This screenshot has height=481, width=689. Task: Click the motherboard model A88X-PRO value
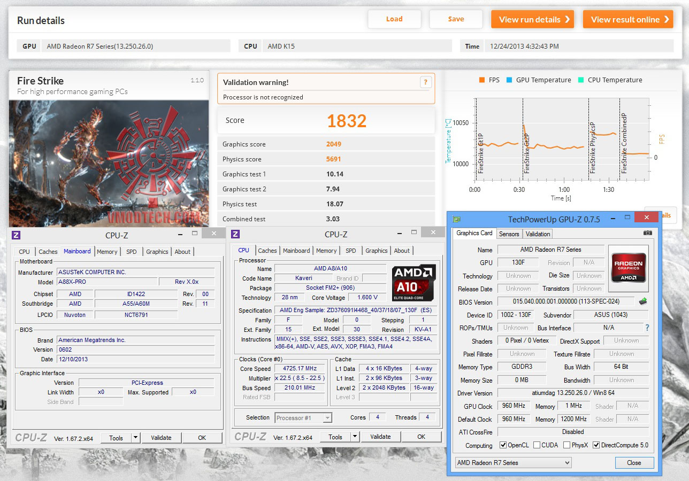[107, 282]
